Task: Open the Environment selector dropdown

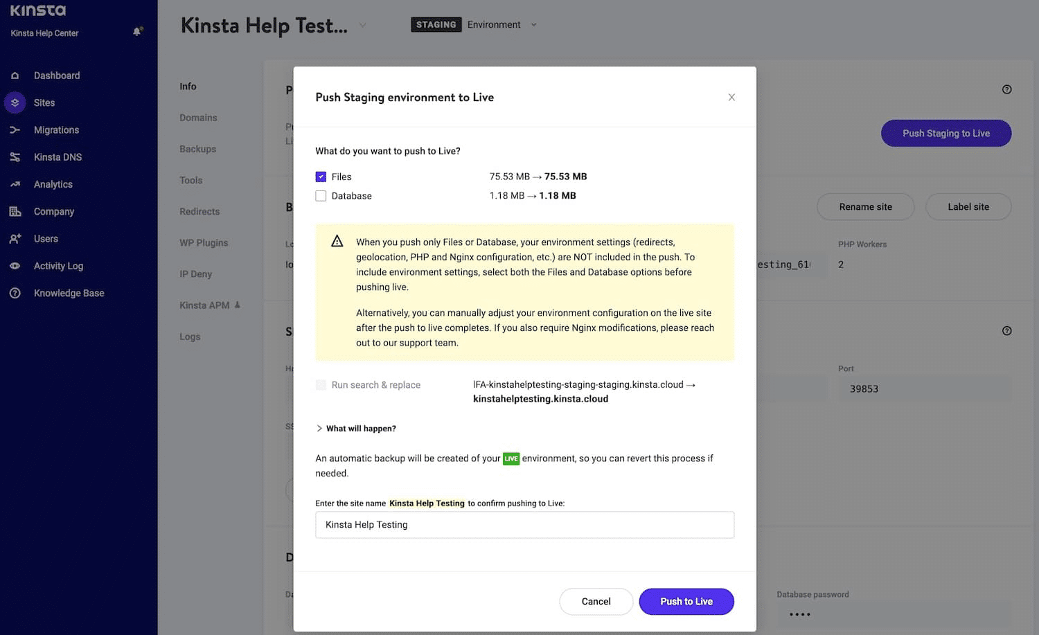Action: pyautogui.click(x=533, y=24)
